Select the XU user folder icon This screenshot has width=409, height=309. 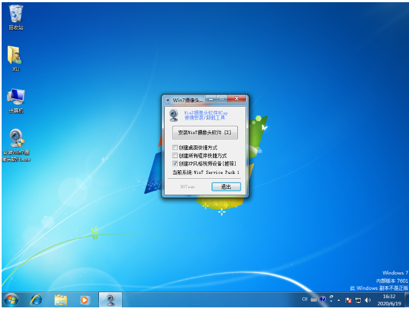tap(15, 57)
